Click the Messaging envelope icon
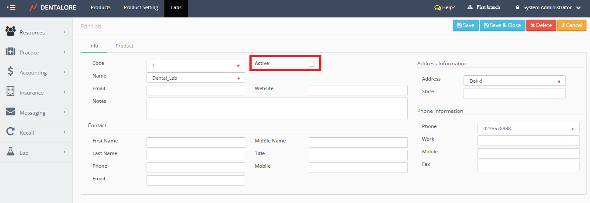This screenshot has height=203, width=590. tap(10, 112)
